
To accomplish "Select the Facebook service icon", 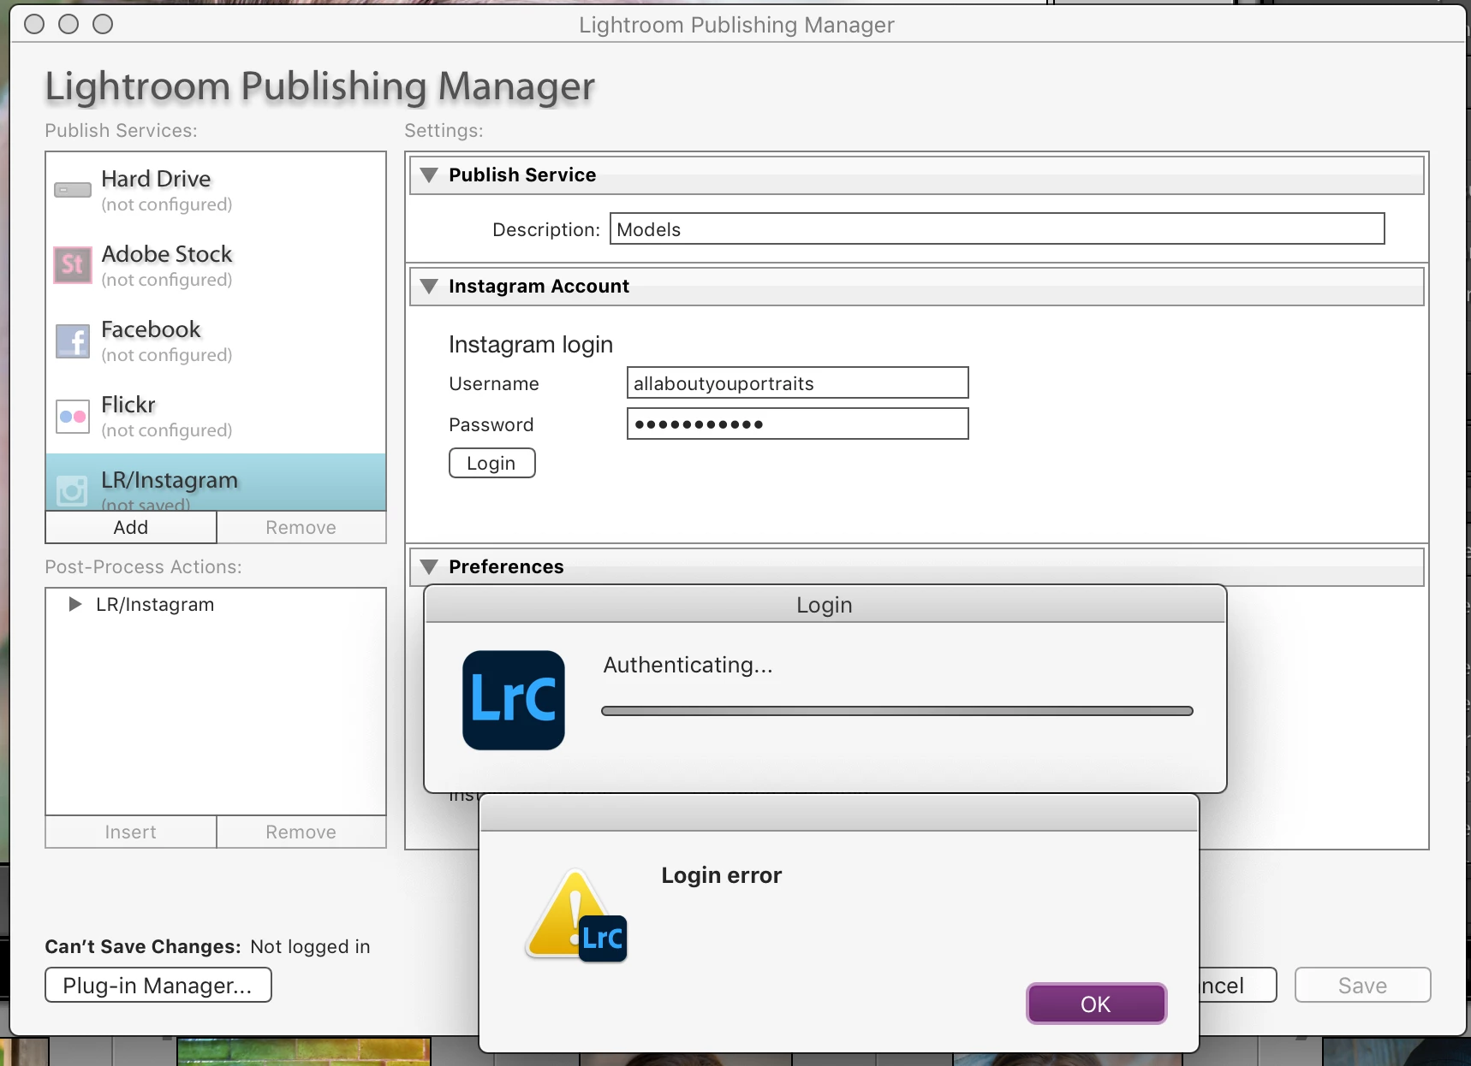I will click(x=73, y=341).
